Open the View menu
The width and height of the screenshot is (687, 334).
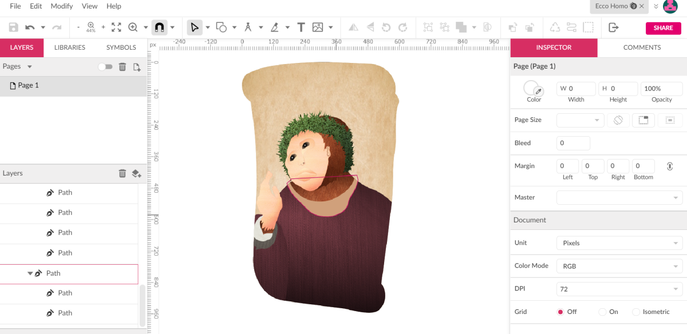point(90,6)
